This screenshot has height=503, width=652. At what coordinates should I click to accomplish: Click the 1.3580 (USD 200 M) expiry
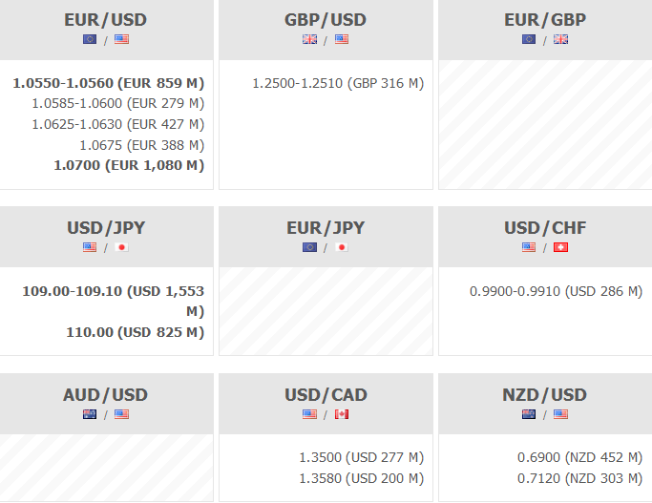pos(362,478)
